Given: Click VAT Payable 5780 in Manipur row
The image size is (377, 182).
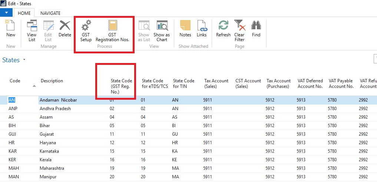Looking at the screenshot, I should 332,177.
